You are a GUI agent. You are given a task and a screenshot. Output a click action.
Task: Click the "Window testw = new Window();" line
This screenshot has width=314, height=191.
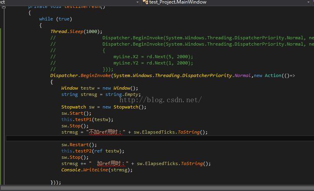click(99, 88)
